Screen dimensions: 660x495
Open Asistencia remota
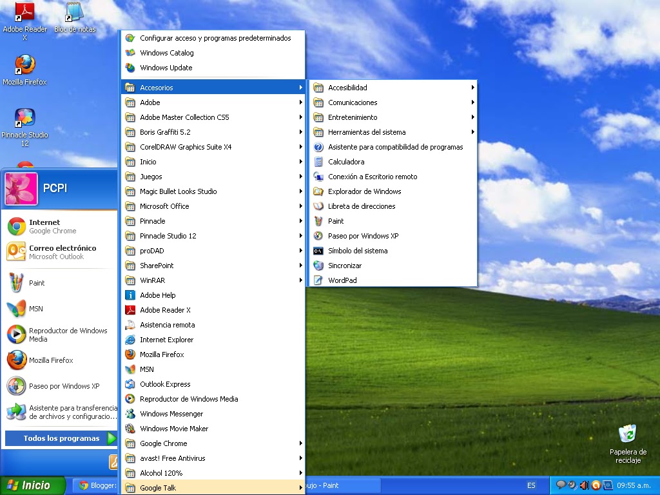(213, 325)
